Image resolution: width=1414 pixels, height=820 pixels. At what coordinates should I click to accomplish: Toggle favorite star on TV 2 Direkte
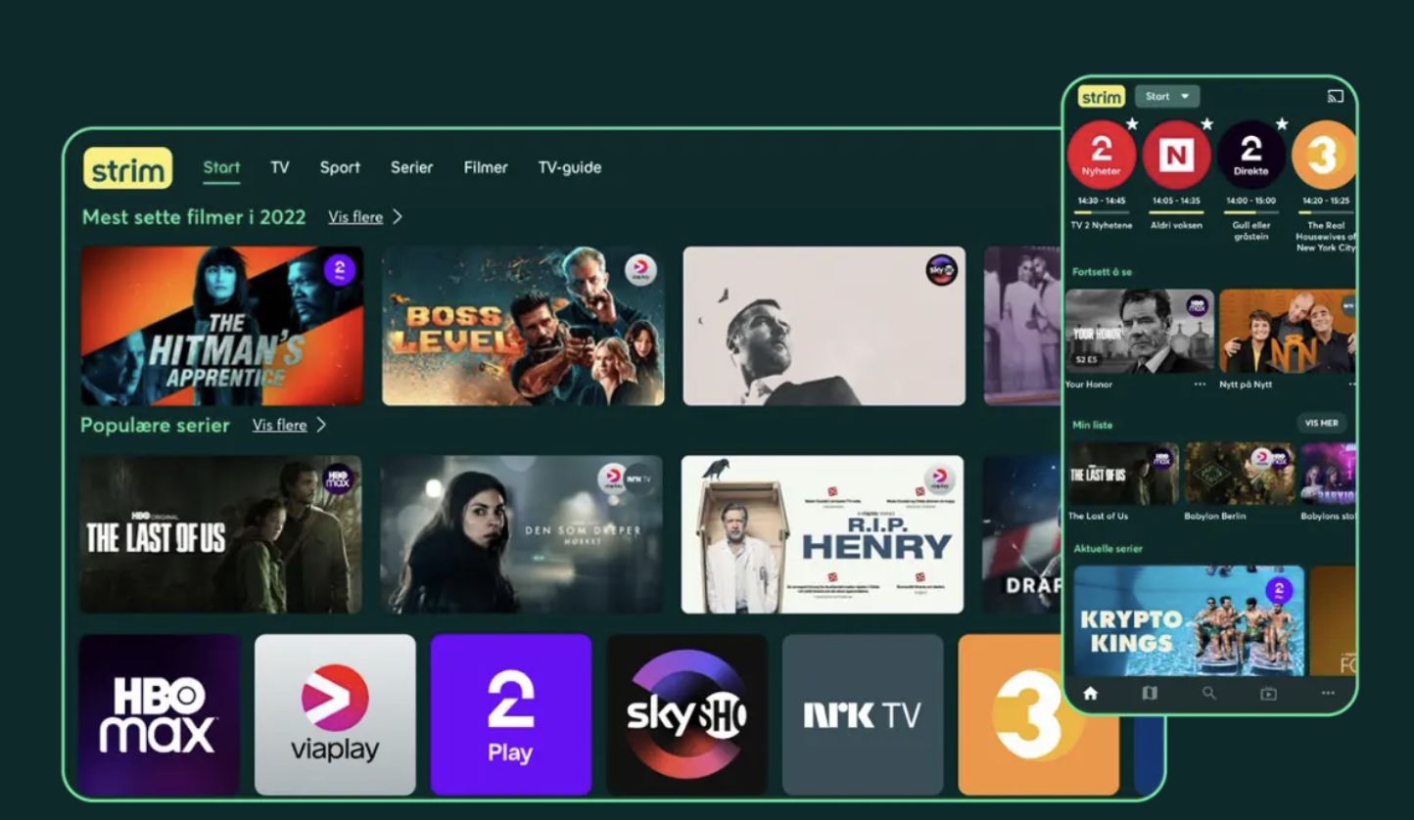pos(1282,124)
